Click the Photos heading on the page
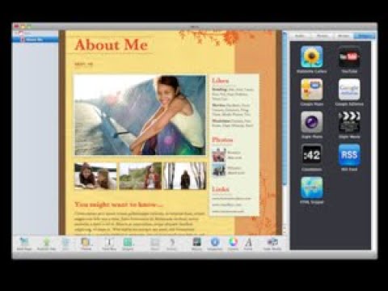Screen dimensions: 388x291 point(222,140)
